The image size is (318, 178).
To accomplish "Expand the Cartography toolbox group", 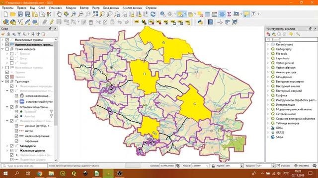I will click(268, 49).
